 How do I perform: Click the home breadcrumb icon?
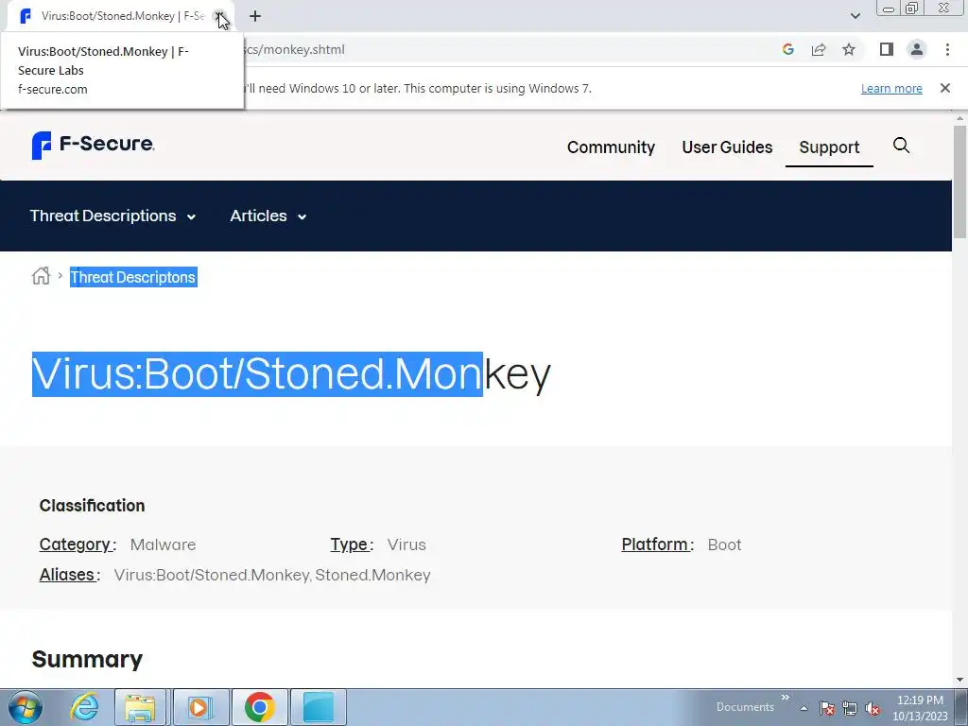coord(41,276)
